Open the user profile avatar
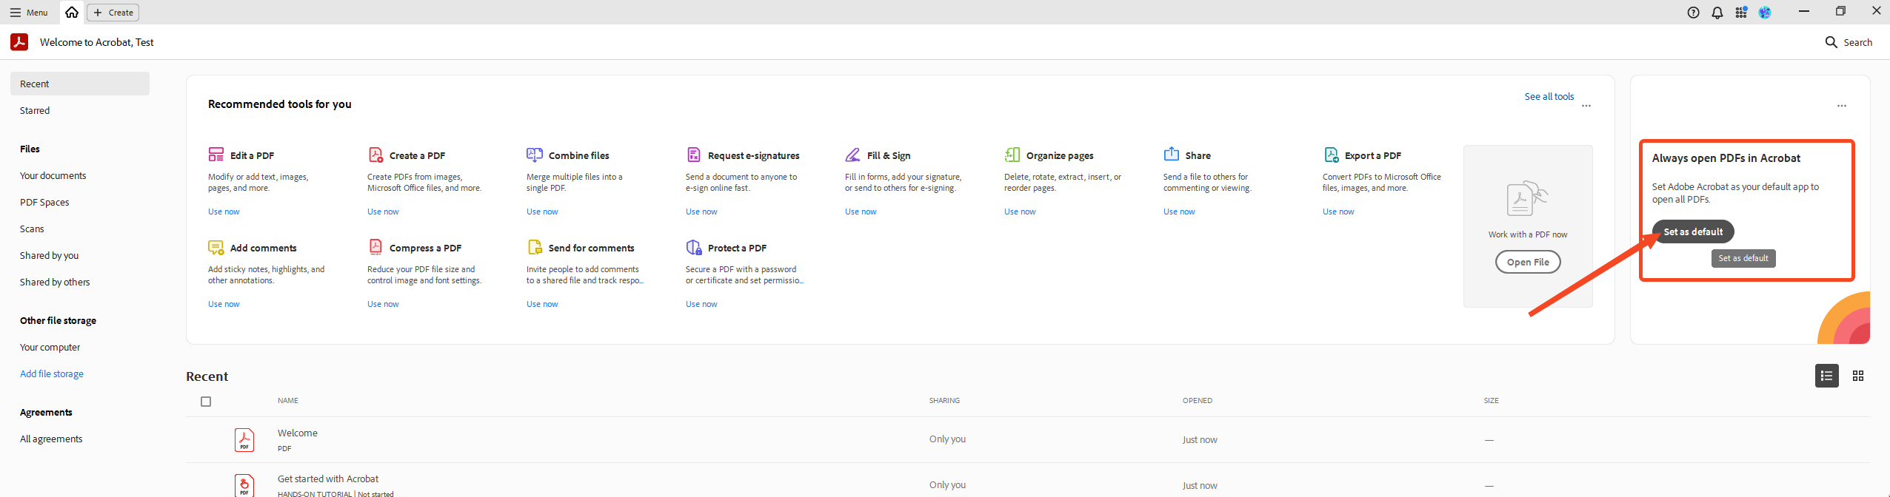 tap(1765, 12)
